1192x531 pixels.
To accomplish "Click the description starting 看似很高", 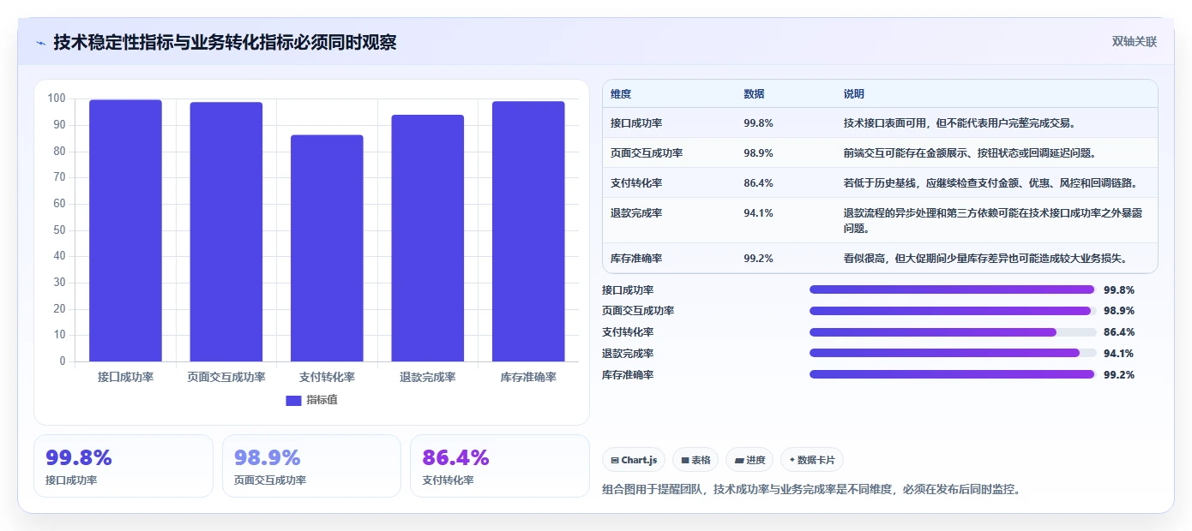I will pyautogui.click(x=985, y=258).
